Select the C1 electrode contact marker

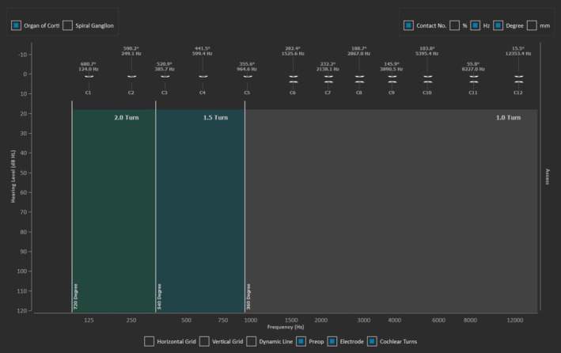89,77
